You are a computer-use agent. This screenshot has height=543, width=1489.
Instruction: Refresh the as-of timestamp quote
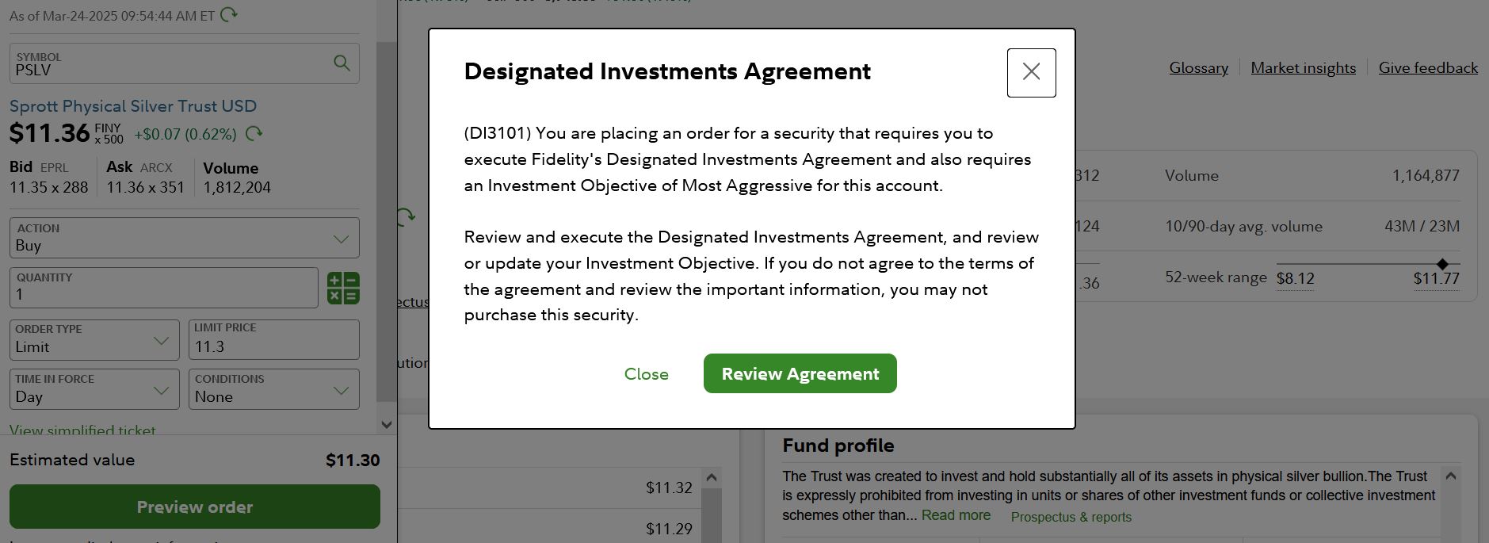click(229, 14)
